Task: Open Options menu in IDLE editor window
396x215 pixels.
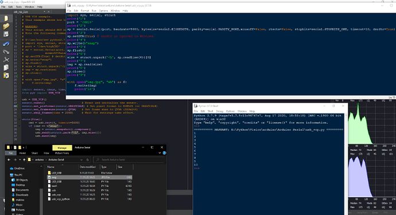Action: click(103, 11)
